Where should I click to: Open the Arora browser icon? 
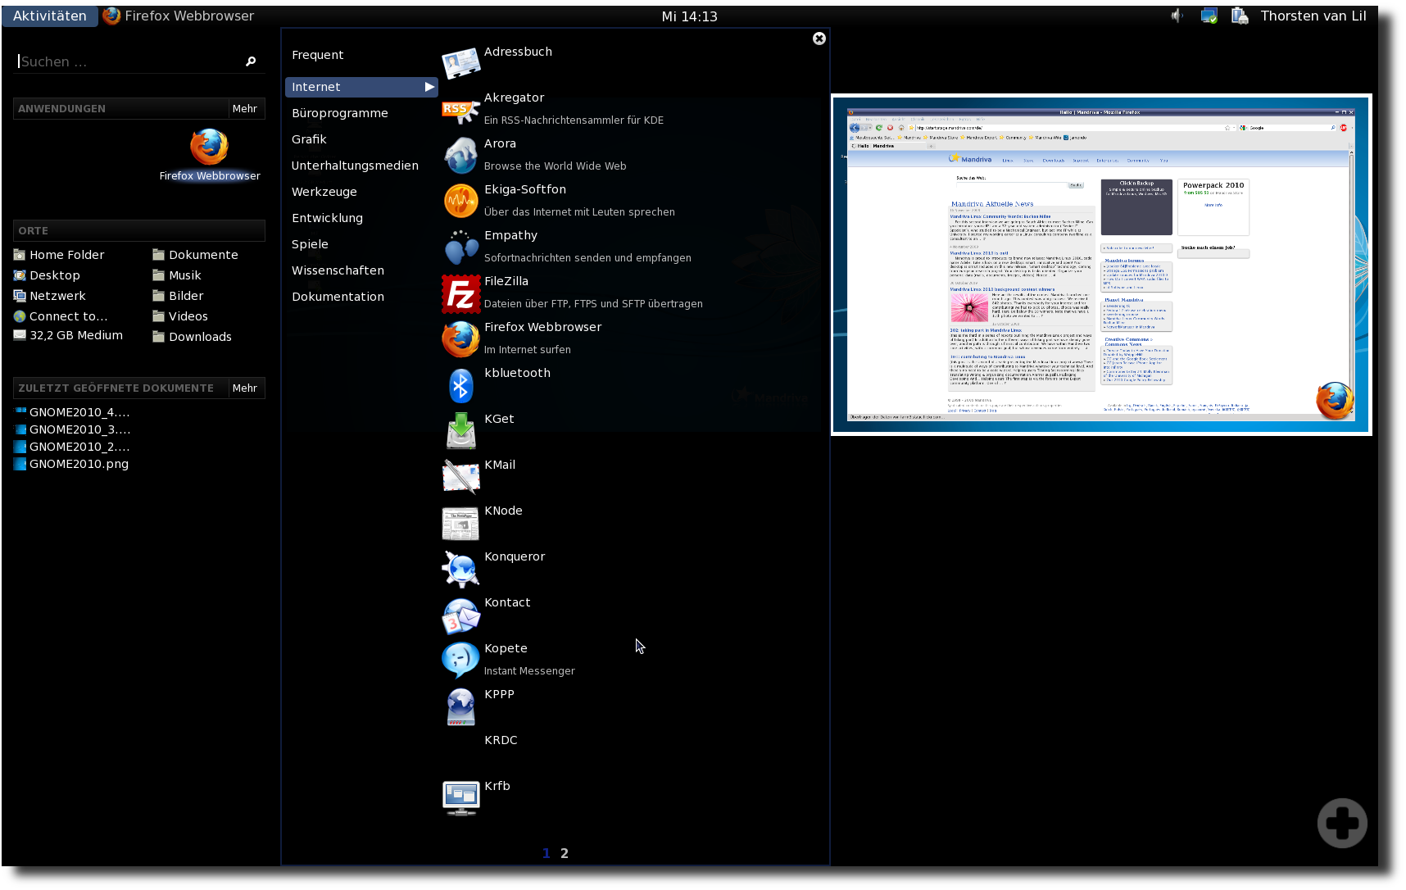point(460,155)
